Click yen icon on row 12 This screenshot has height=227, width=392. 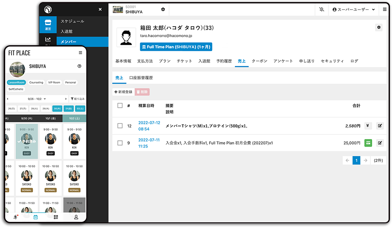point(368,126)
